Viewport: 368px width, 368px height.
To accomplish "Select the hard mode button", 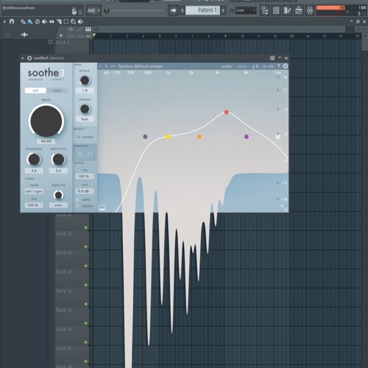I will (x=57, y=91).
